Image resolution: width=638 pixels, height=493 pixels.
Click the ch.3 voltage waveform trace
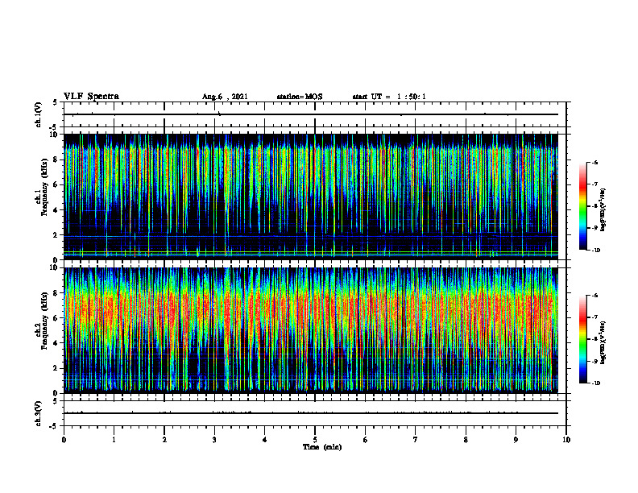(x=311, y=413)
